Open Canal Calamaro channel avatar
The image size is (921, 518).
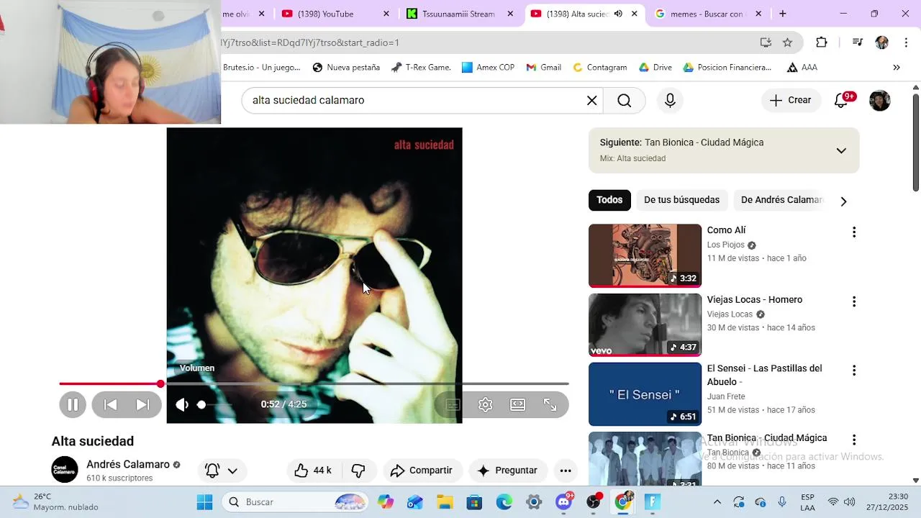point(65,470)
